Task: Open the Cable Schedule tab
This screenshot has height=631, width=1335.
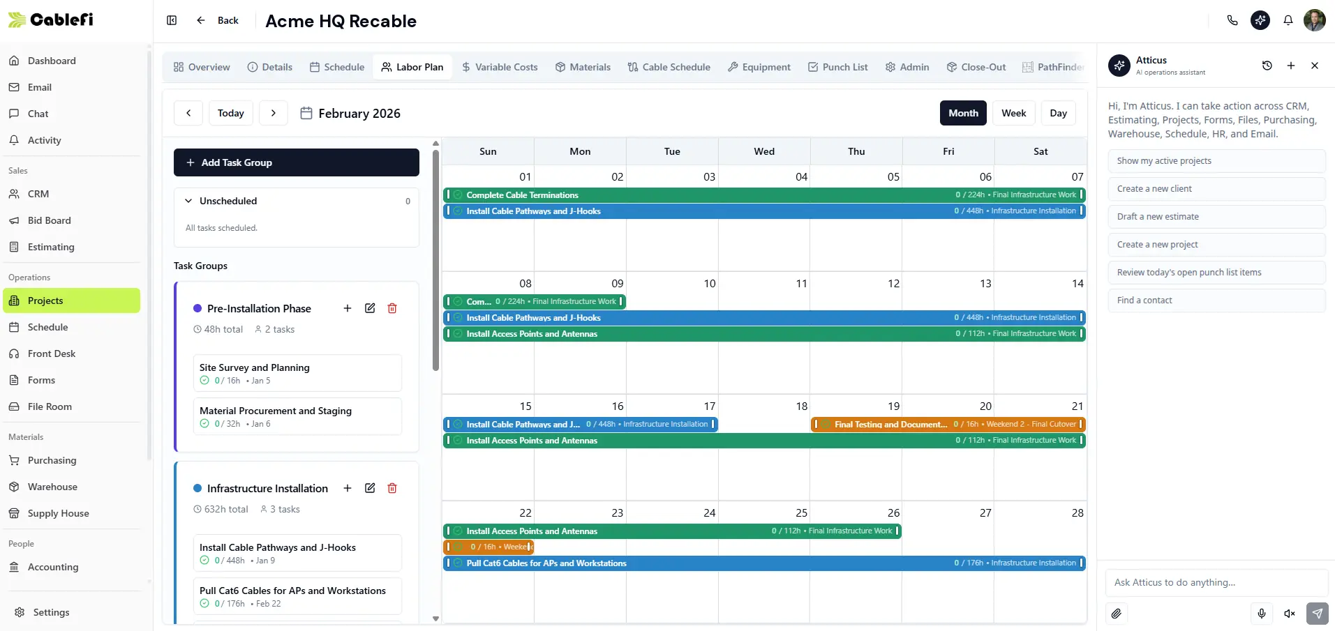Action: point(669,67)
